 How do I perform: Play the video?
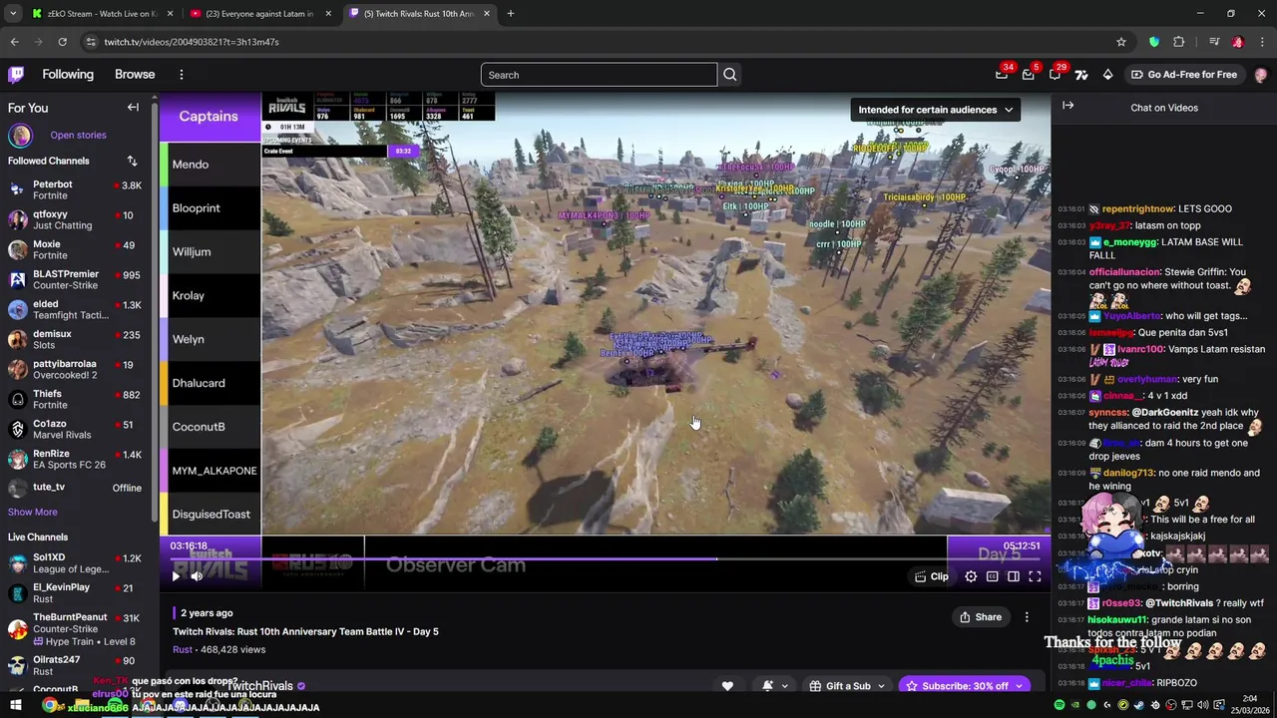[176, 576]
